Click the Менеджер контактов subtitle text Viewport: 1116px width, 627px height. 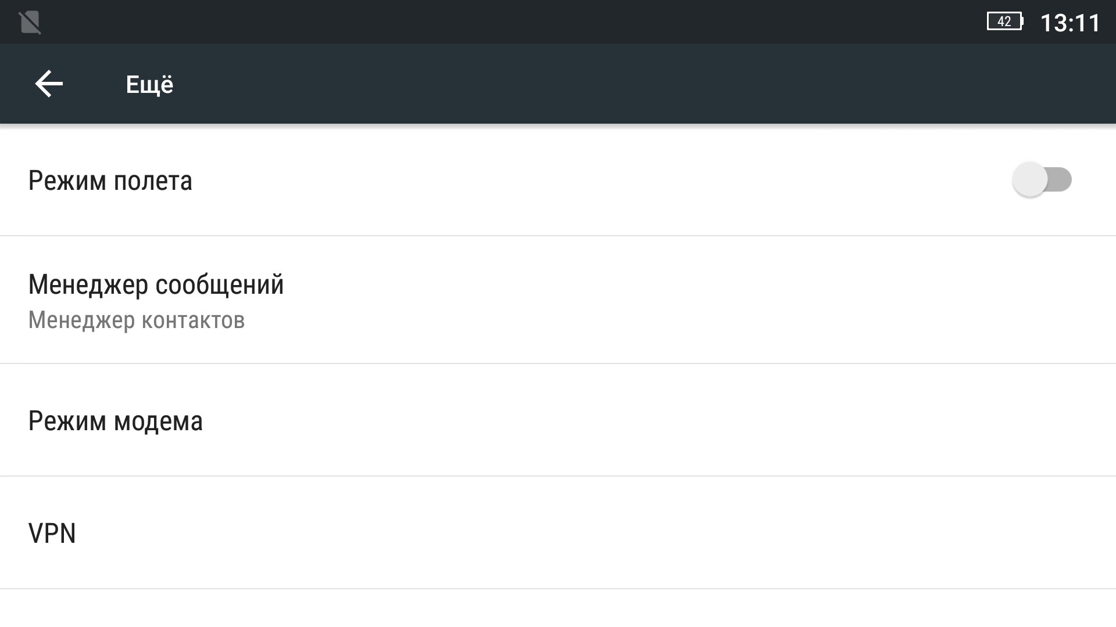click(x=137, y=320)
